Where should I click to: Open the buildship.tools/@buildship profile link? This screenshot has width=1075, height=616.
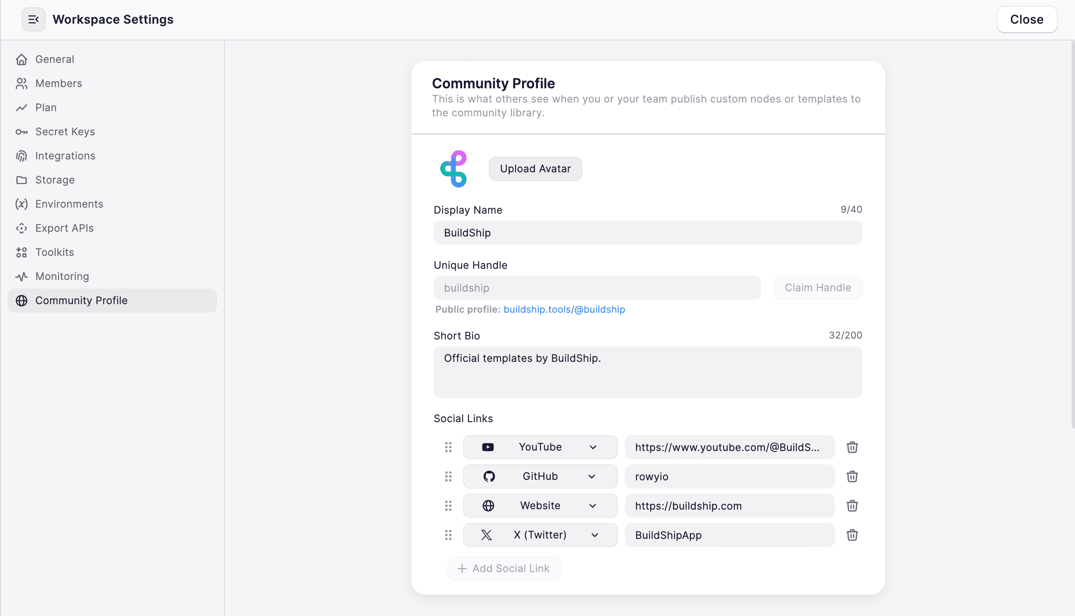click(564, 310)
